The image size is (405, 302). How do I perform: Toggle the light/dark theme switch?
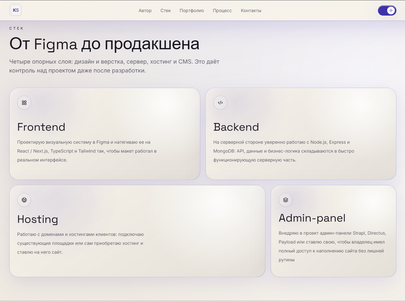pos(387,10)
